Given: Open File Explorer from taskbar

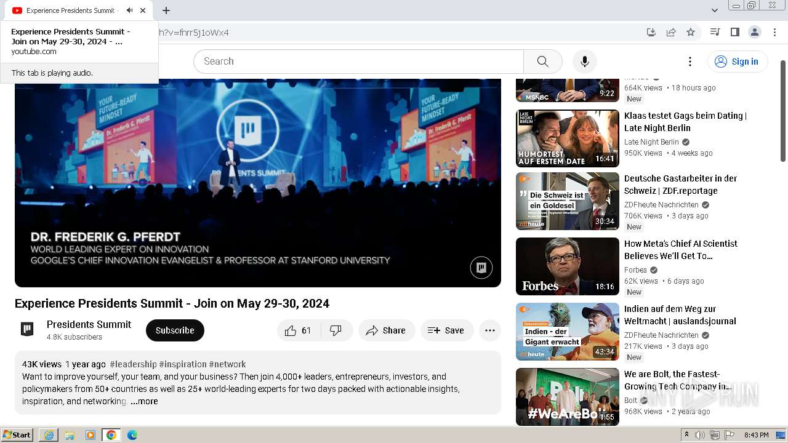Looking at the screenshot, I should (70, 435).
